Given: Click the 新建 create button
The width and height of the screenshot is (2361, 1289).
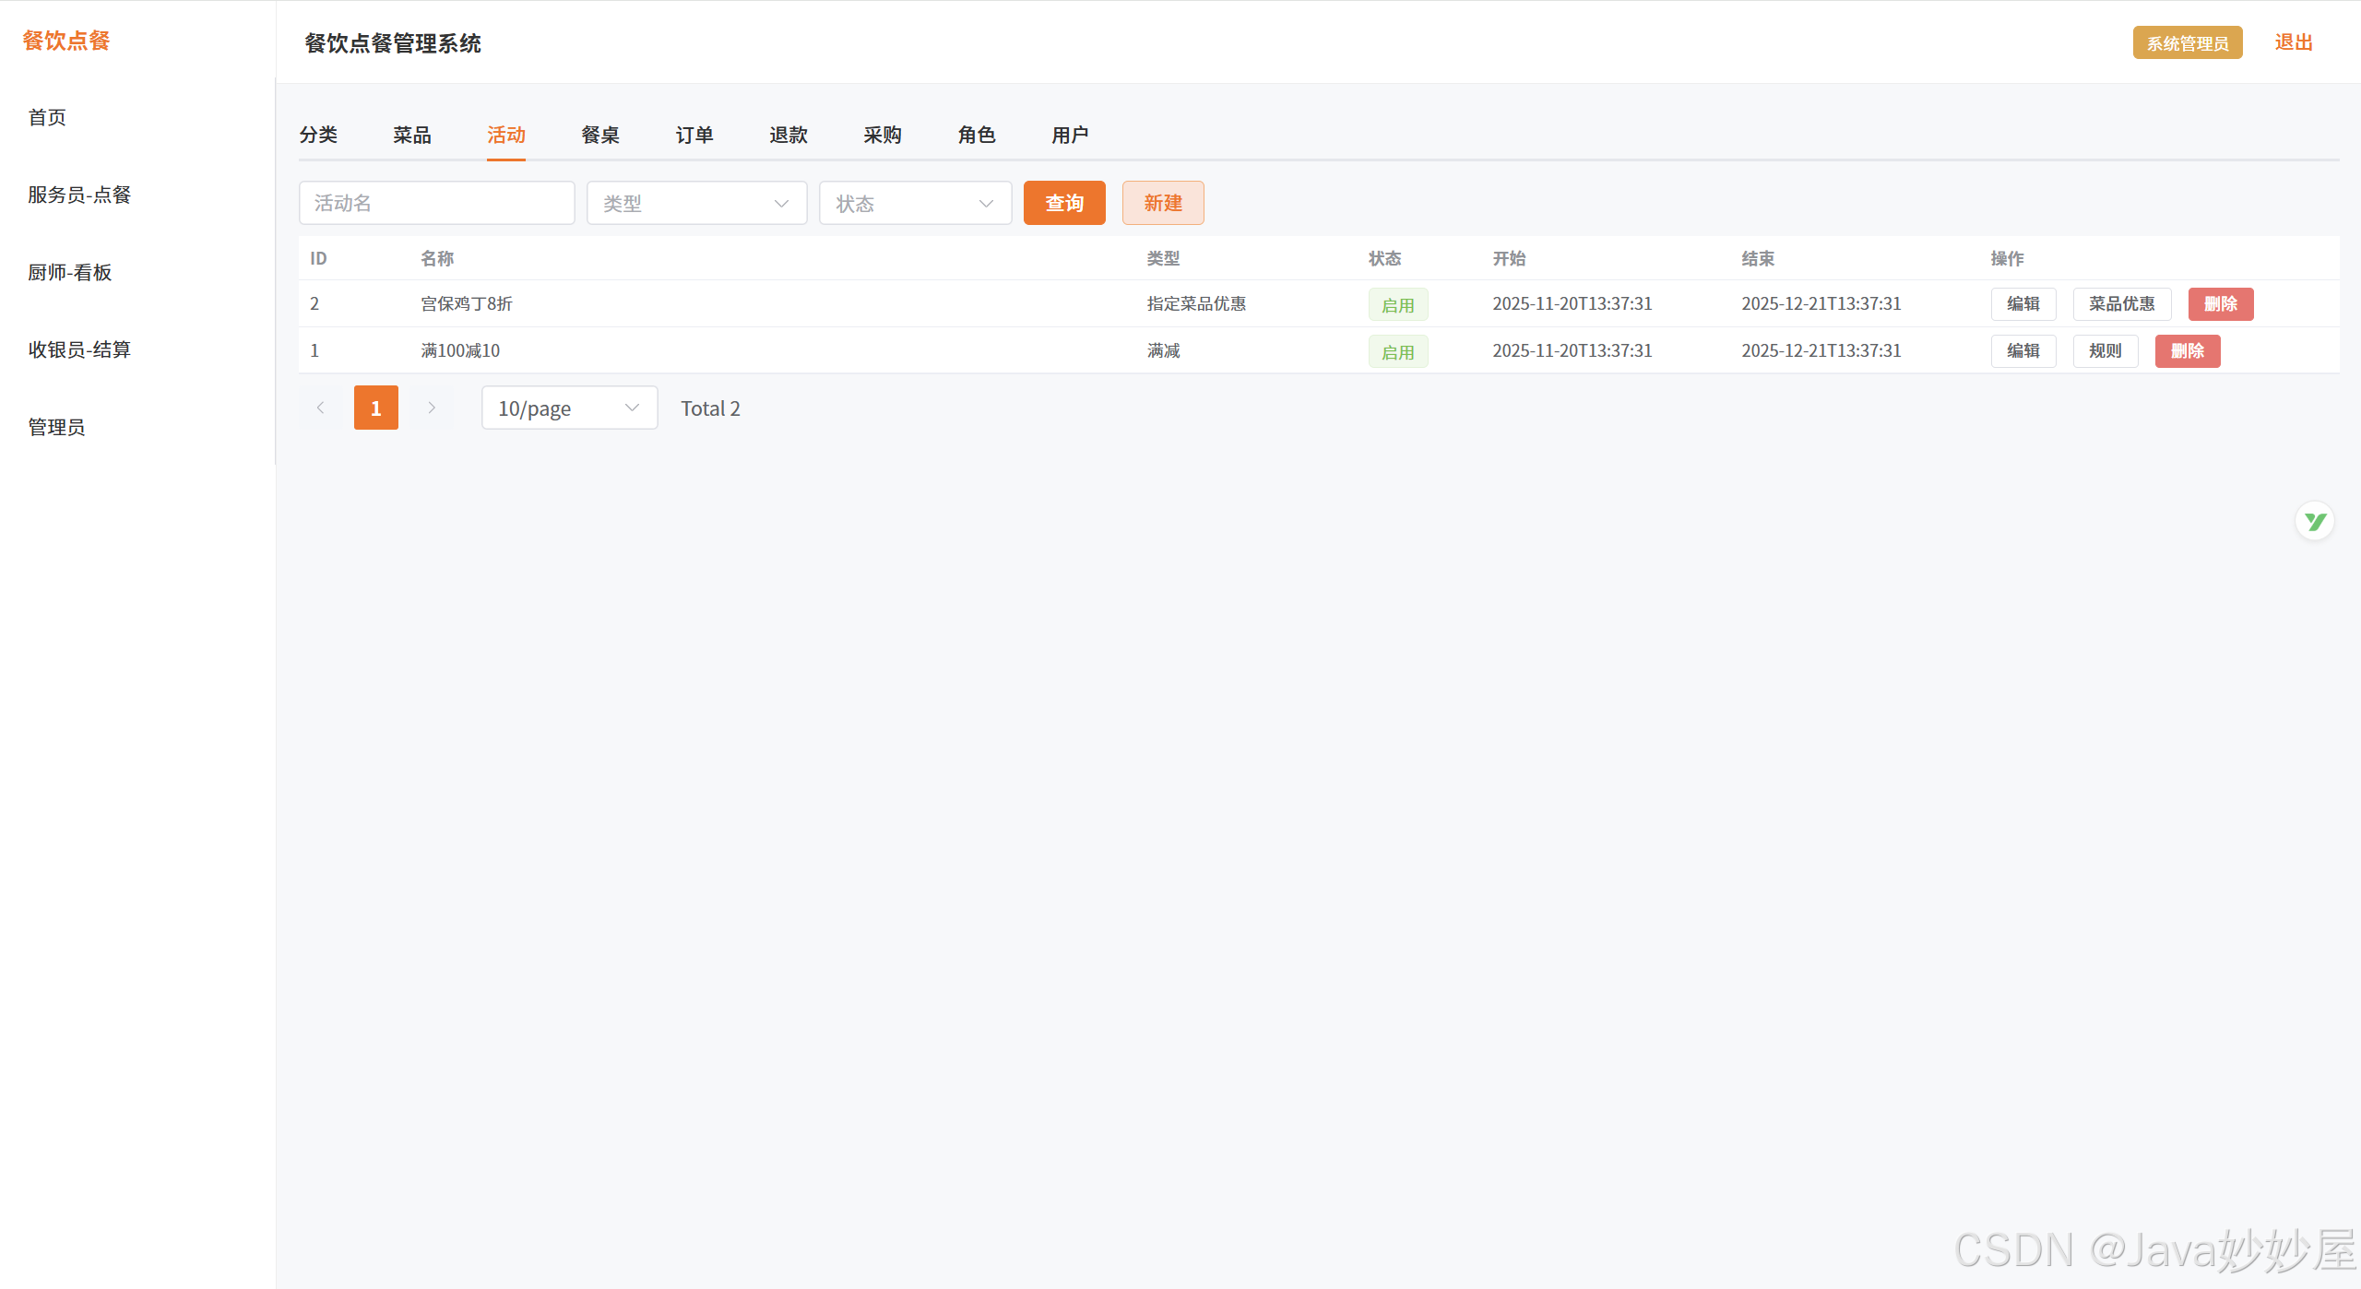Looking at the screenshot, I should pyautogui.click(x=1162, y=203).
